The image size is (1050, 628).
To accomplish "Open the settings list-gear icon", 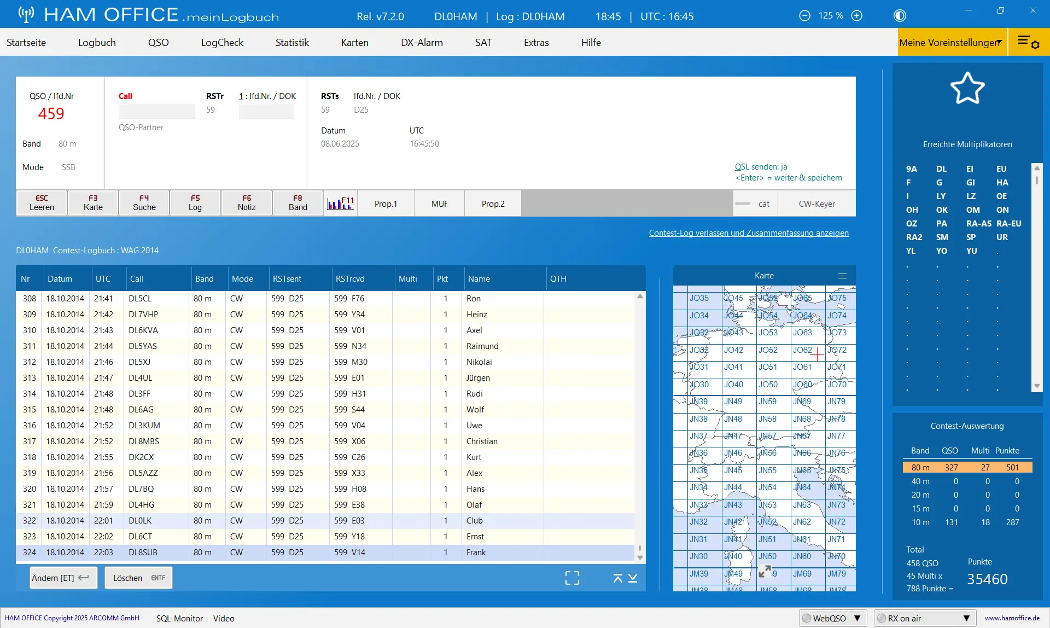I will point(1028,42).
